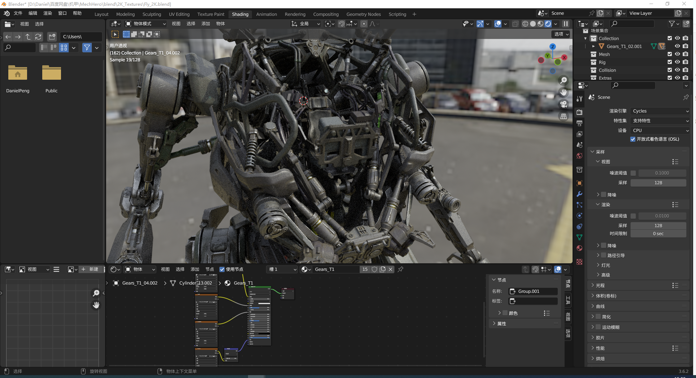Switch to orthographic grid view icon
The width and height of the screenshot is (696, 378).
tap(564, 116)
